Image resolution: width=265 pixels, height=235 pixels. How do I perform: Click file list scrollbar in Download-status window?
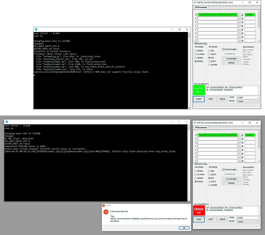coord(259,26)
